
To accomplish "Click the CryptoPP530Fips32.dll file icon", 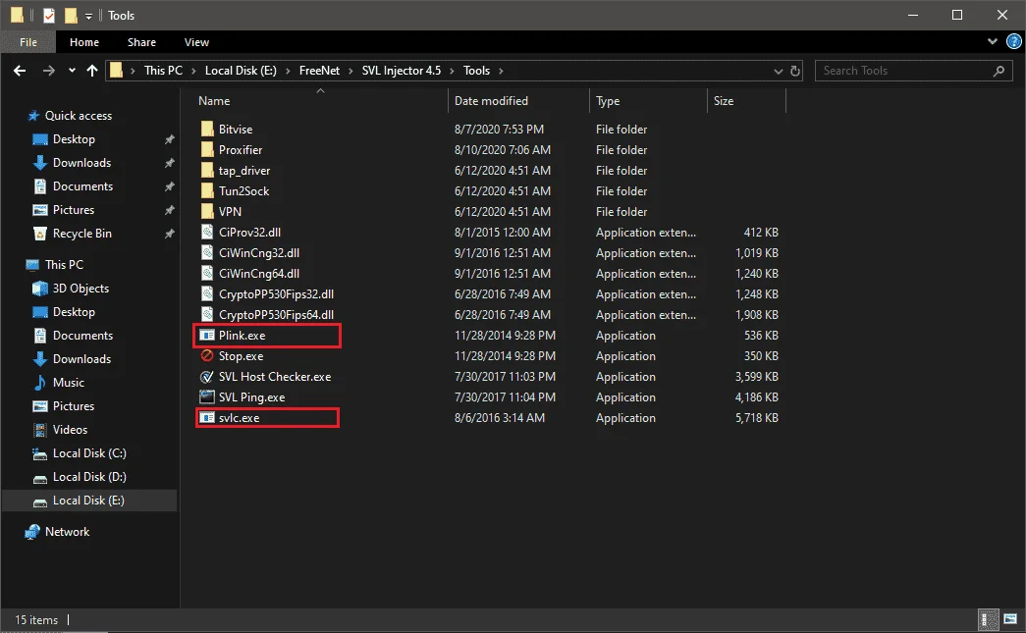I will [207, 293].
